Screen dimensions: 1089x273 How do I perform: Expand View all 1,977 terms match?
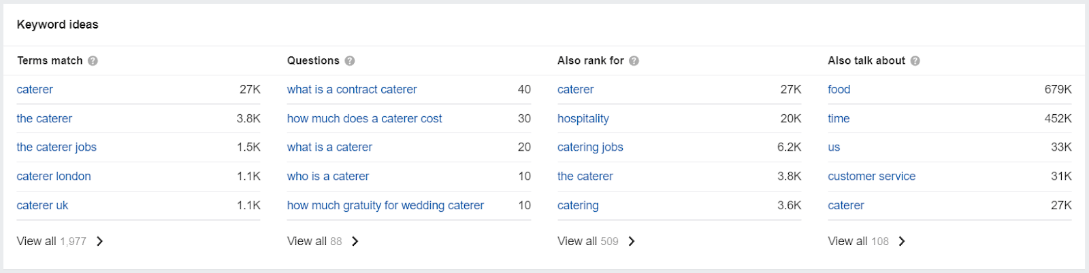pos(60,241)
